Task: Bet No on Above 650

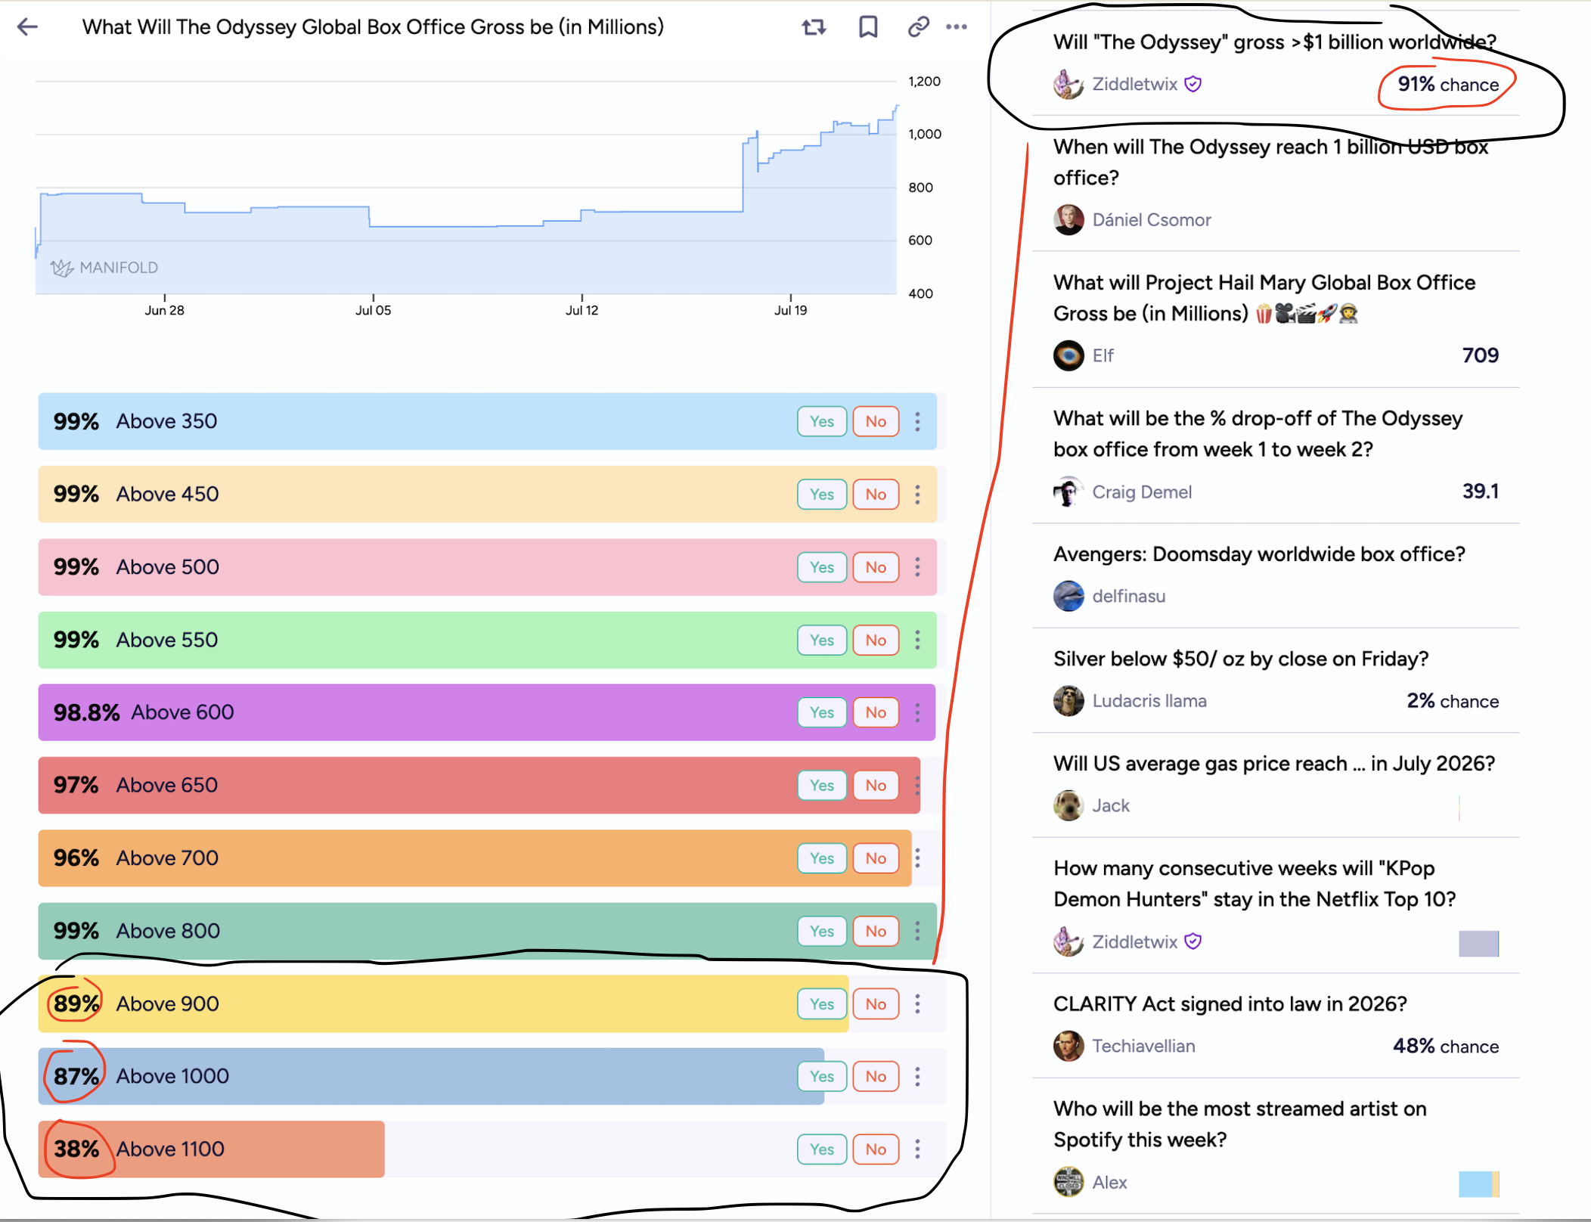Action: pyautogui.click(x=876, y=786)
